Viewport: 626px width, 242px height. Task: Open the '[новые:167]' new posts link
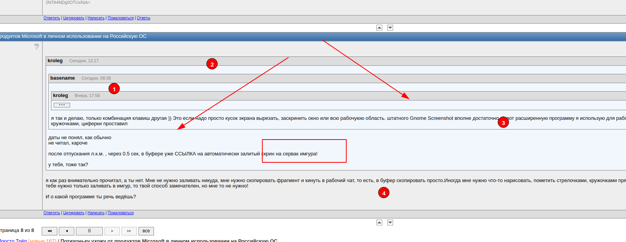point(42,240)
